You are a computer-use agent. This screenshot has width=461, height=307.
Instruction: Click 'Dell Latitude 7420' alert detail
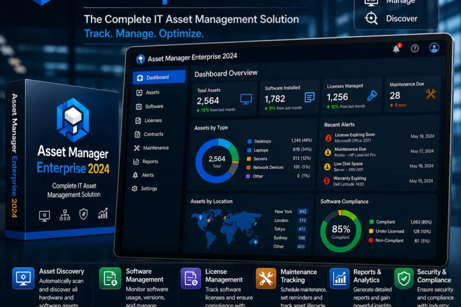click(349, 184)
